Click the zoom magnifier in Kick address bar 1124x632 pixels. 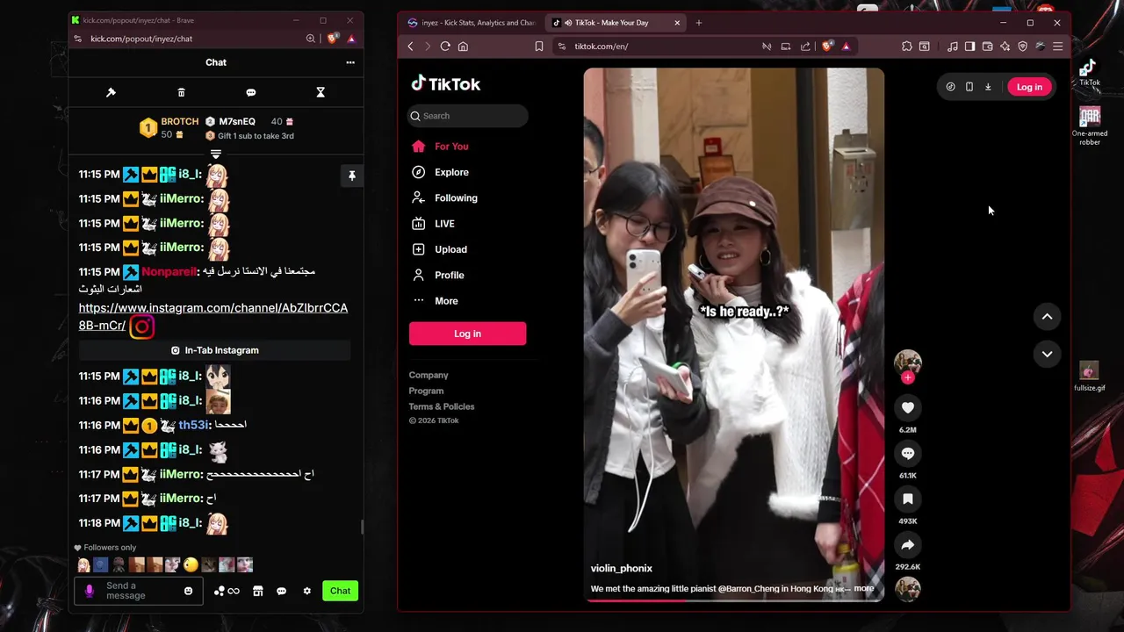310,39
